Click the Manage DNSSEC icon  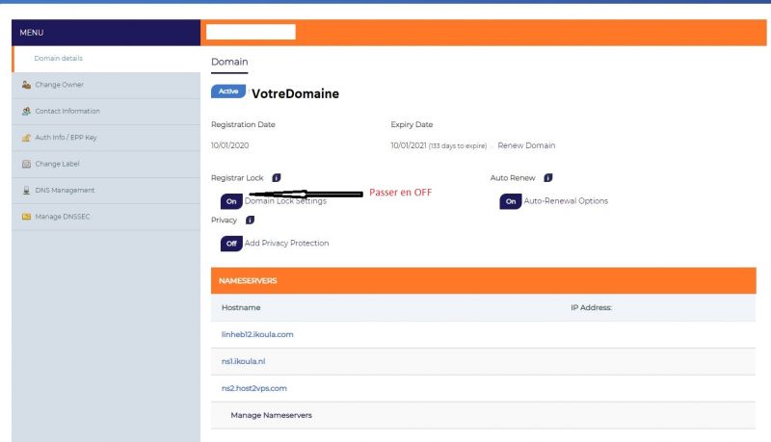26,217
